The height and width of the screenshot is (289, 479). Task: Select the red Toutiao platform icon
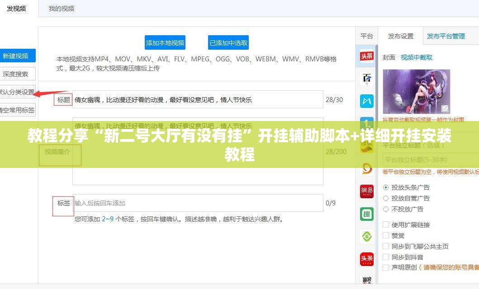pyautogui.click(x=366, y=56)
